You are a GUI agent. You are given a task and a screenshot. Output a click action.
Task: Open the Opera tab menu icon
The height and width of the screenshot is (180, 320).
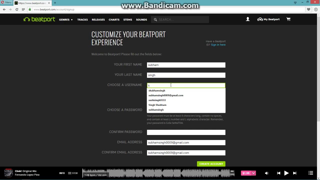click(x=295, y=3)
